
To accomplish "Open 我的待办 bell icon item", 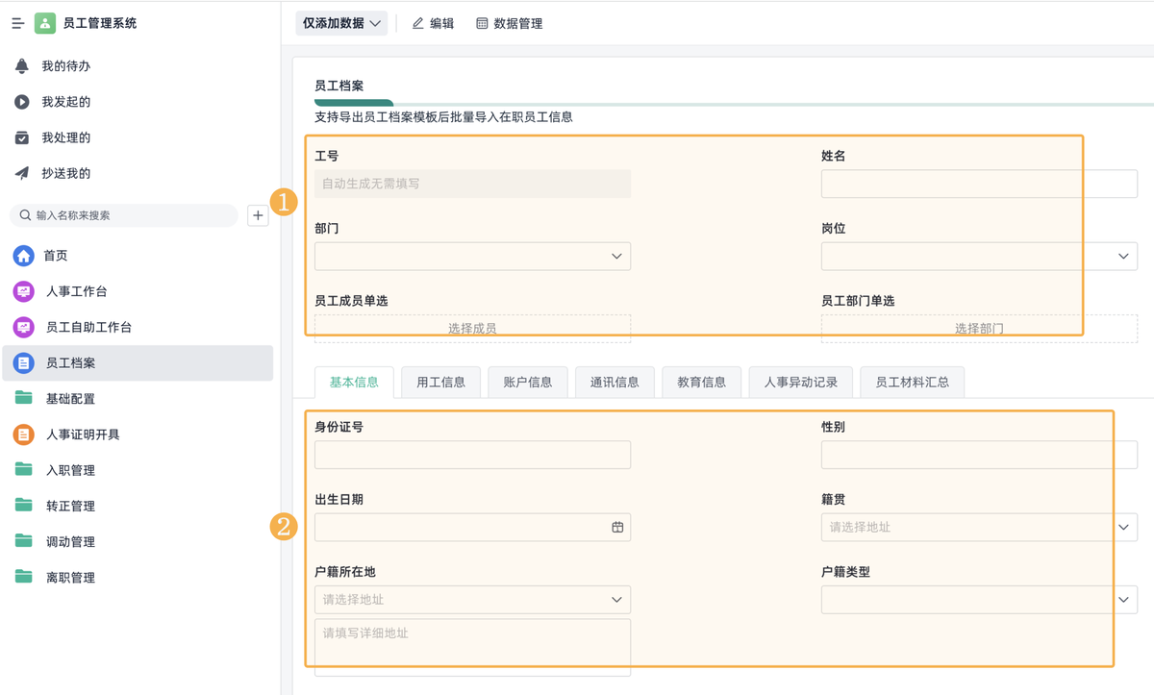I will (x=22, y=66).
